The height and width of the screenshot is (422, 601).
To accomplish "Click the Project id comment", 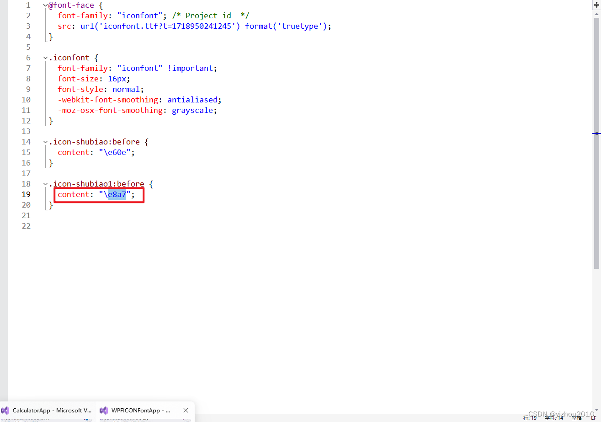I will coord(211,16).
